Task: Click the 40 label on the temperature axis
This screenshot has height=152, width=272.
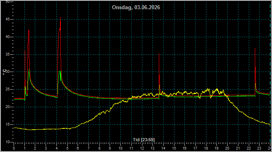Action: click(x=8, y=37)
